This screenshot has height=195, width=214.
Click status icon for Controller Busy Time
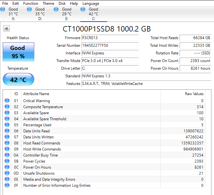pyautogui.click(x=7, y=155)
